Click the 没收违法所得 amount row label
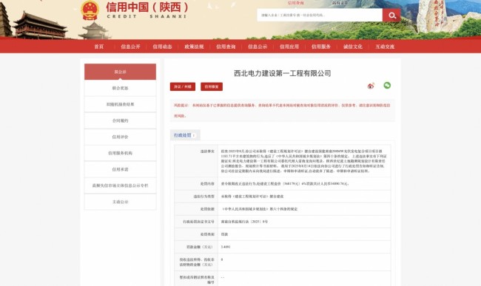 tap(197, 262)
